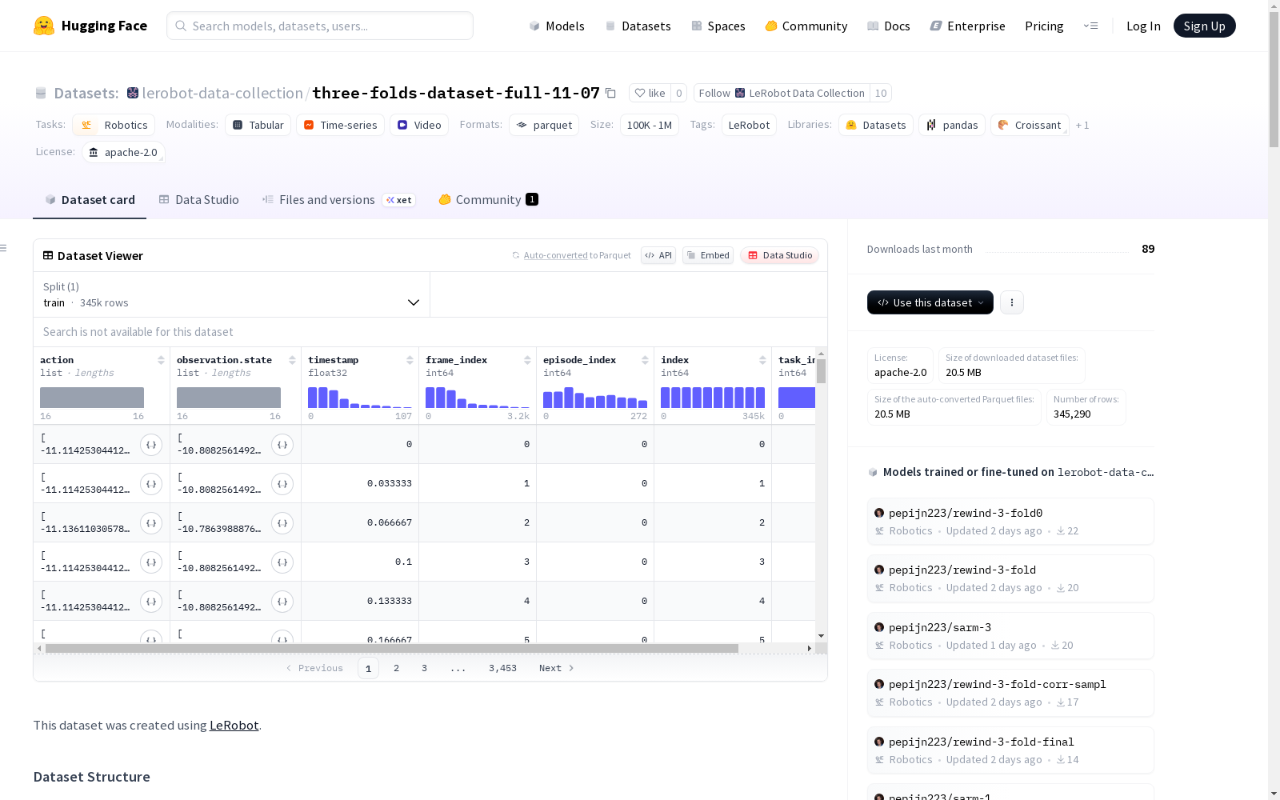Toggle the left sidebar table of contents icon
Image resolution: width=1280 pixels, height=800 pixels.
click(3, 248)
